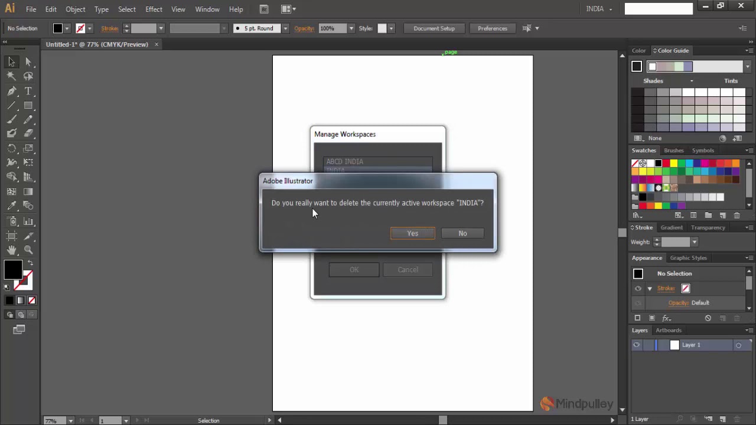
Task: Select the Direct Selection tool
Action: click(x=28, y=62)
